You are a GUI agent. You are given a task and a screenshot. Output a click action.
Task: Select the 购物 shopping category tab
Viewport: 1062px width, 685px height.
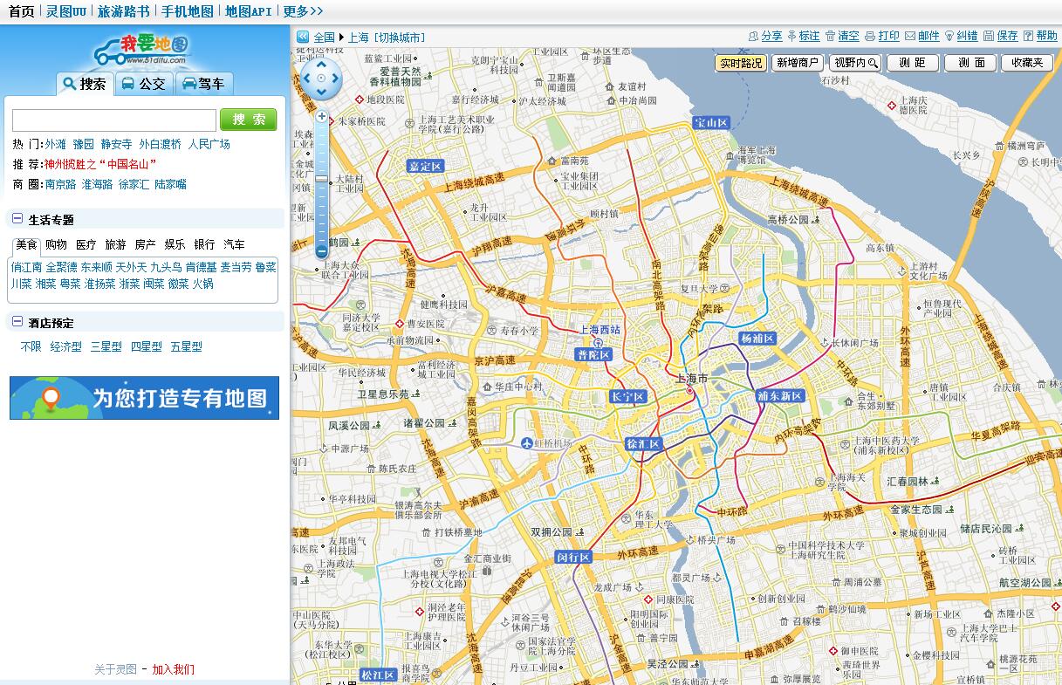(x=56, y=244)
